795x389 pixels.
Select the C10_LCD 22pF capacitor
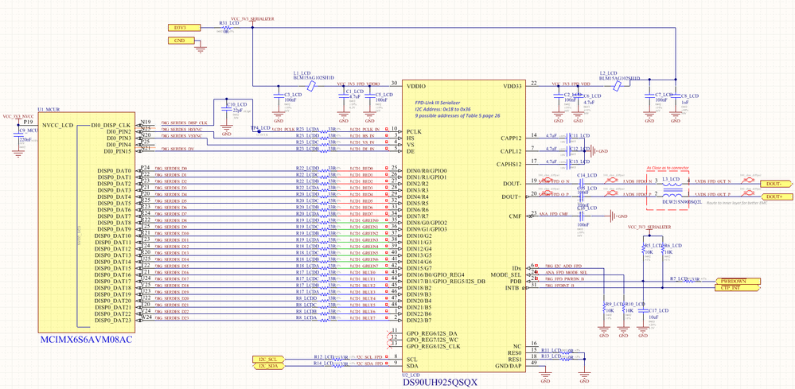pos(227,111)
